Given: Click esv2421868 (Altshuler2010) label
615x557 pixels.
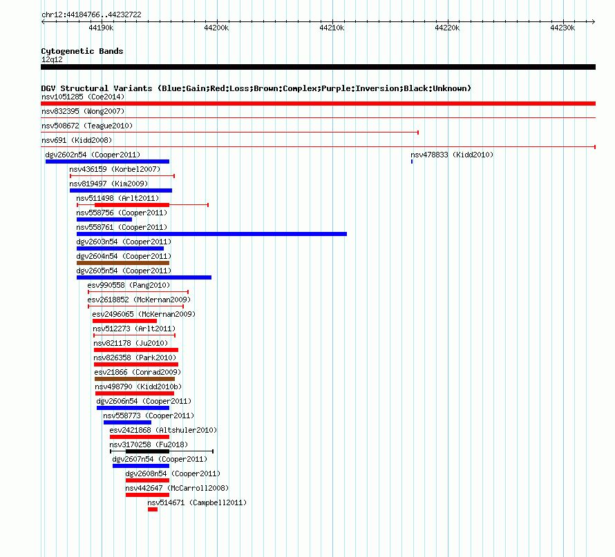Looking at the screenshot, I should pos(163,430).
